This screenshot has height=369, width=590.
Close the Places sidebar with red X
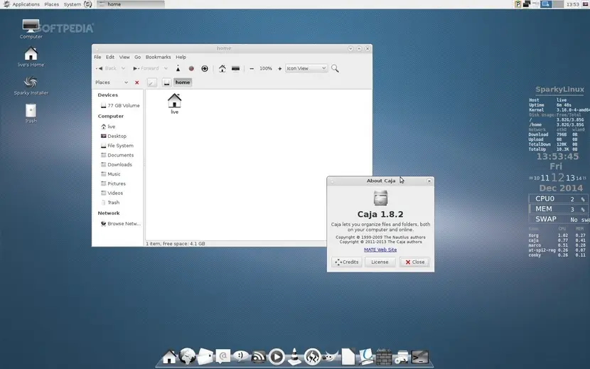pyautogui.click(x=137, y=82)
